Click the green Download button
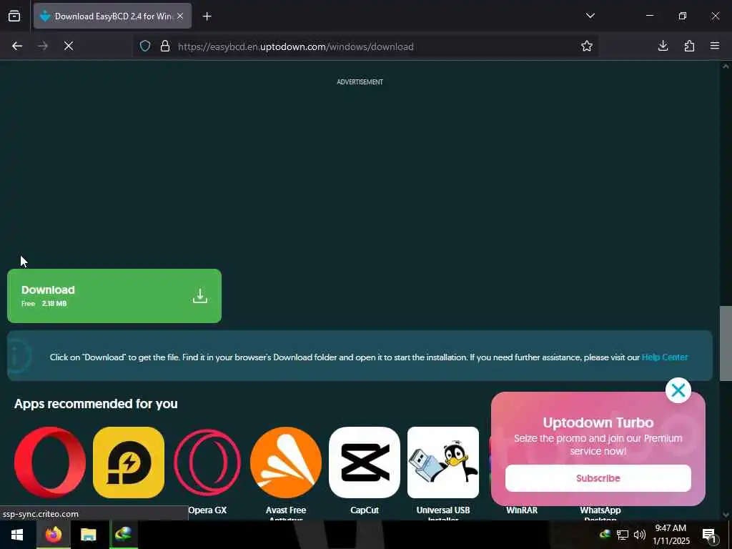Viewport: 732px width, 549px height. point(114,295)
